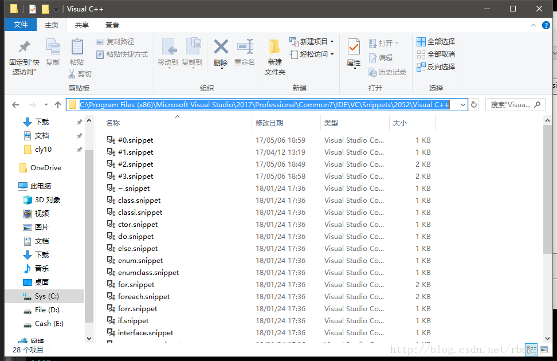The height and width of the screenshot is (361, 557).
Task: Click Invert selection
Action: (x=436, y=66)
